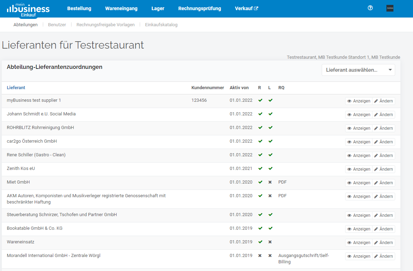Click Ausgangsgutschrift/Self-Billing text
Image resolution: width=413 pixels, height=271 pixels.
click(304, 259)
